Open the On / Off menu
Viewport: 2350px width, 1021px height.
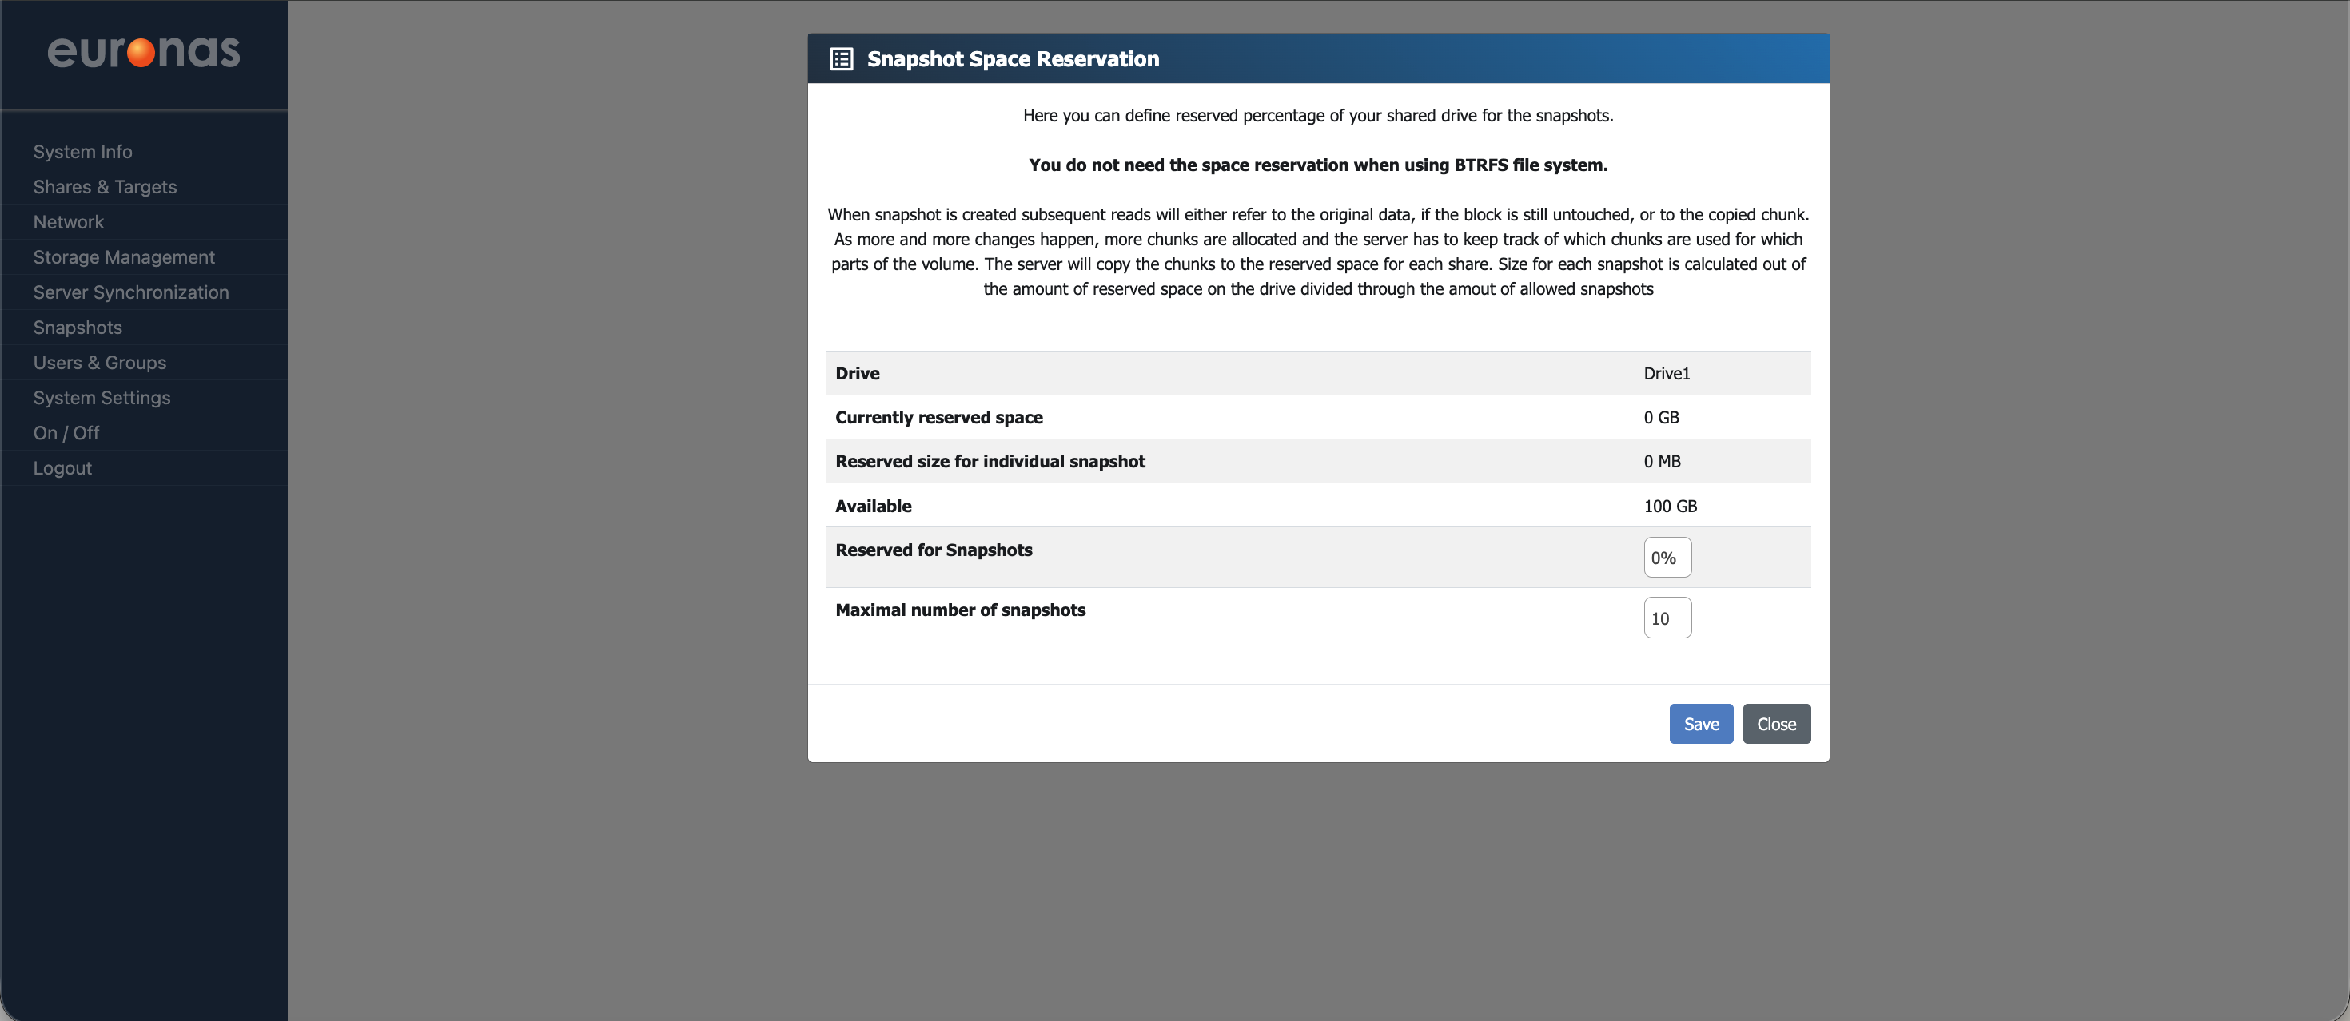point(66,433)
